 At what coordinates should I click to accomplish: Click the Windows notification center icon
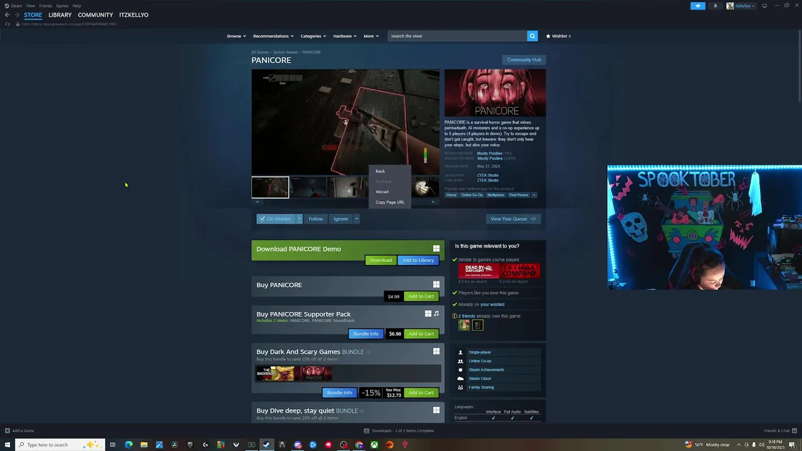tap(792, 445)
